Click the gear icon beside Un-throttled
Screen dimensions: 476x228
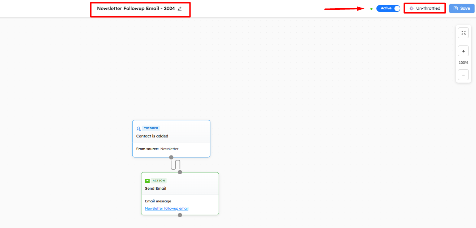pos(411,8)
